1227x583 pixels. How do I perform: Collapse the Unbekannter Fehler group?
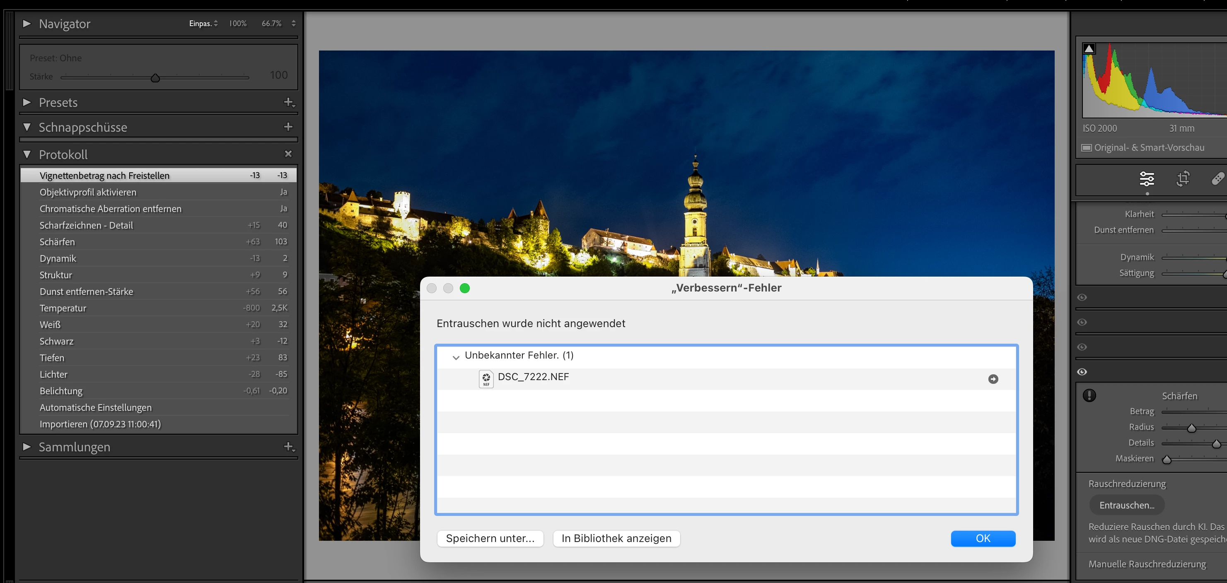point(456,357)
